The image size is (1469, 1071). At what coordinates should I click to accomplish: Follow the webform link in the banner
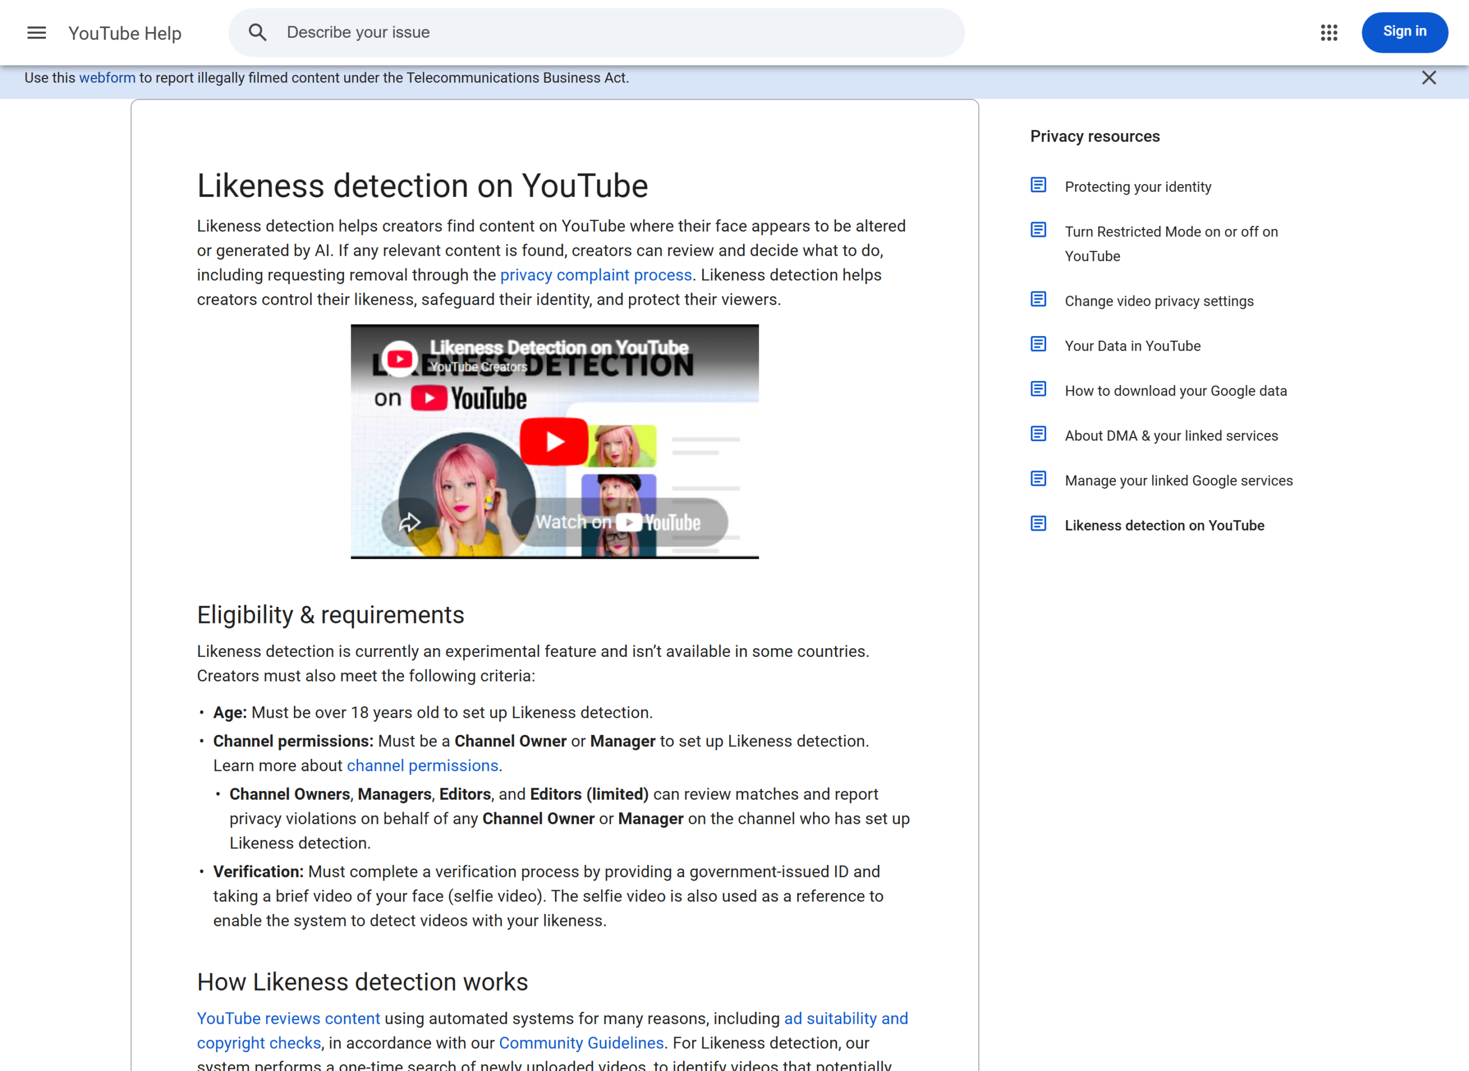(107, 78)
